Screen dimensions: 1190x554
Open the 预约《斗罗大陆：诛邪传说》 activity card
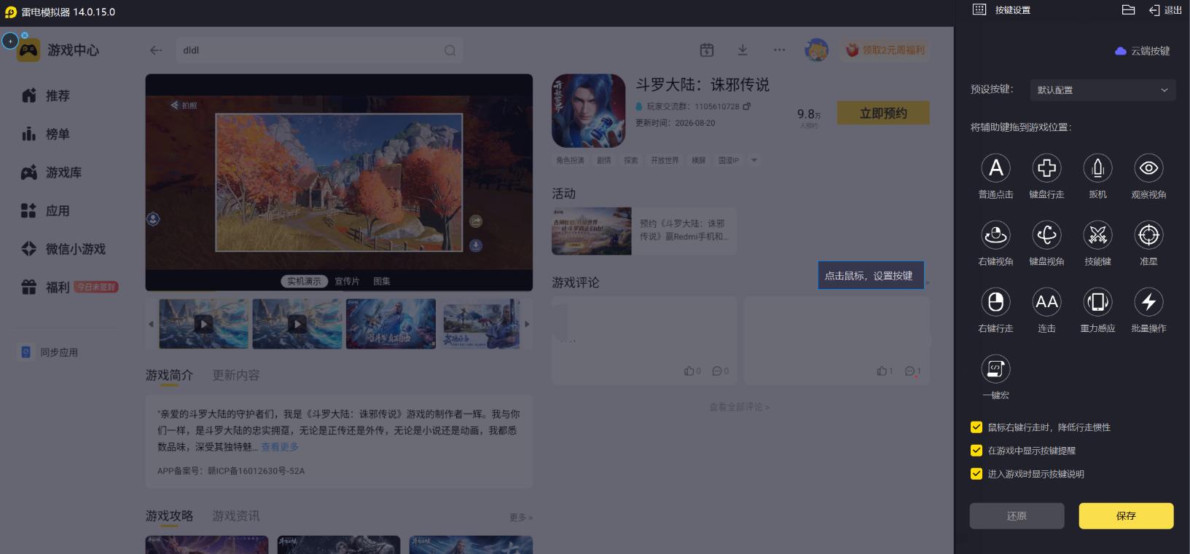(x=644, y=231)
